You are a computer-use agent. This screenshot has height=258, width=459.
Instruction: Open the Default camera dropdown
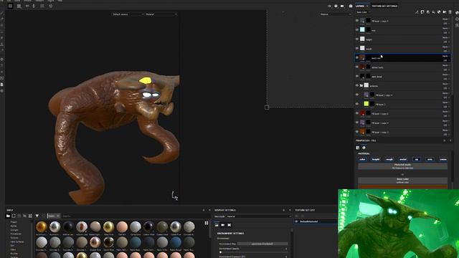[x=128, y=14]
